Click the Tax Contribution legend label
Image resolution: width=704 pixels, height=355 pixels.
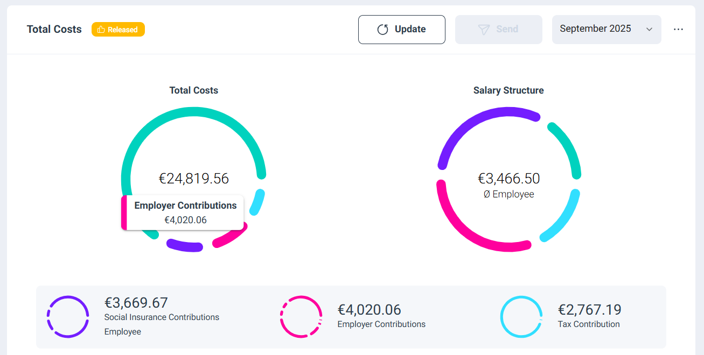click(x=589, y=324)
